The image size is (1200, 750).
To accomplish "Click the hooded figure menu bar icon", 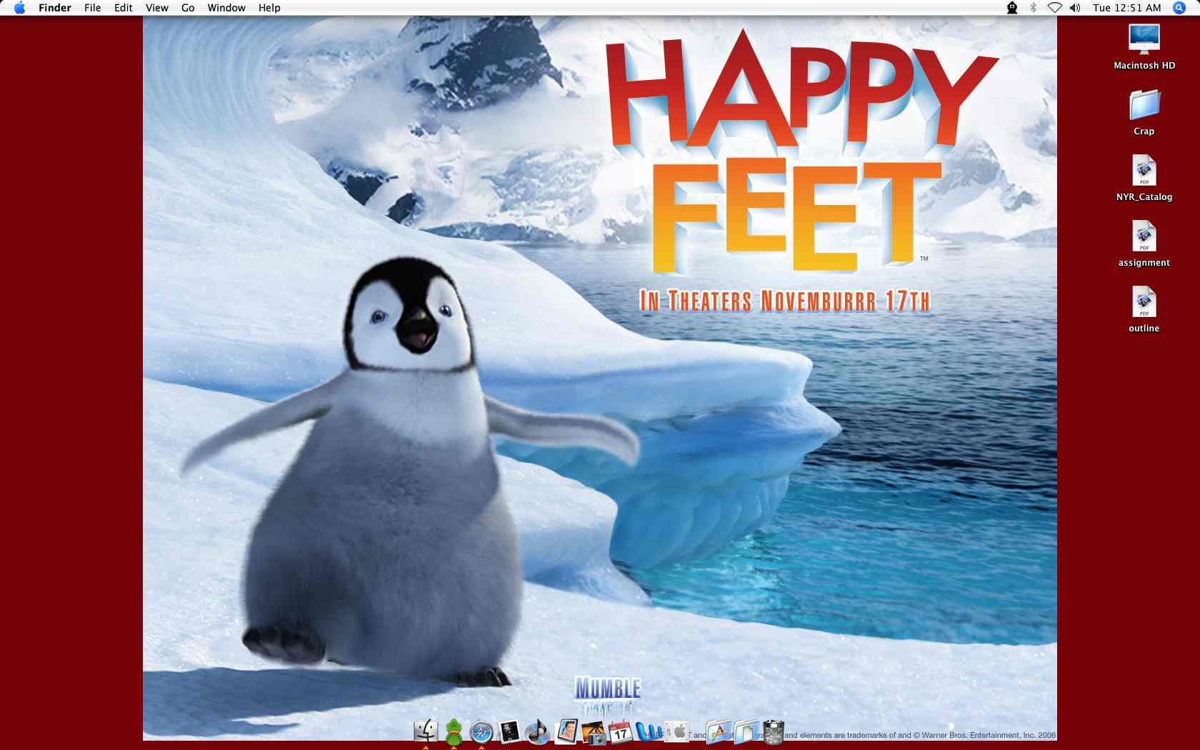I will click(1012, 8).
